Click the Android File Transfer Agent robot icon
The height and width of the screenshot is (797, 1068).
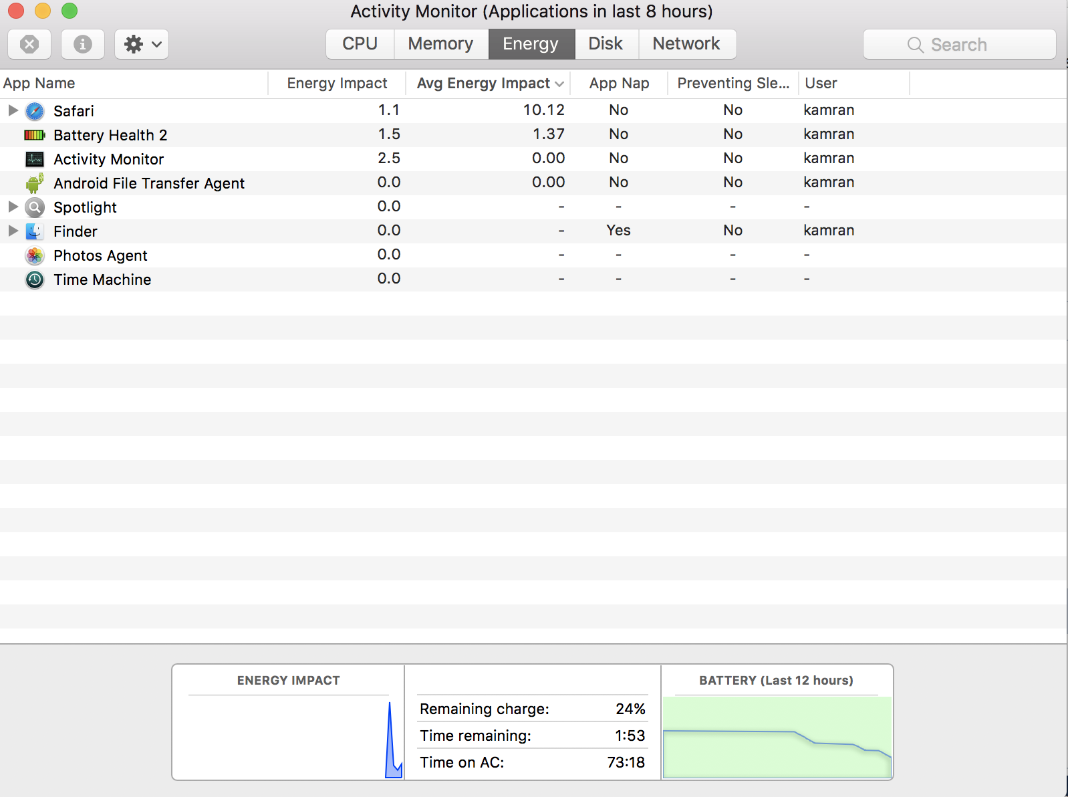point(35,183)
